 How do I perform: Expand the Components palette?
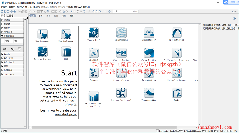[12, 74]
